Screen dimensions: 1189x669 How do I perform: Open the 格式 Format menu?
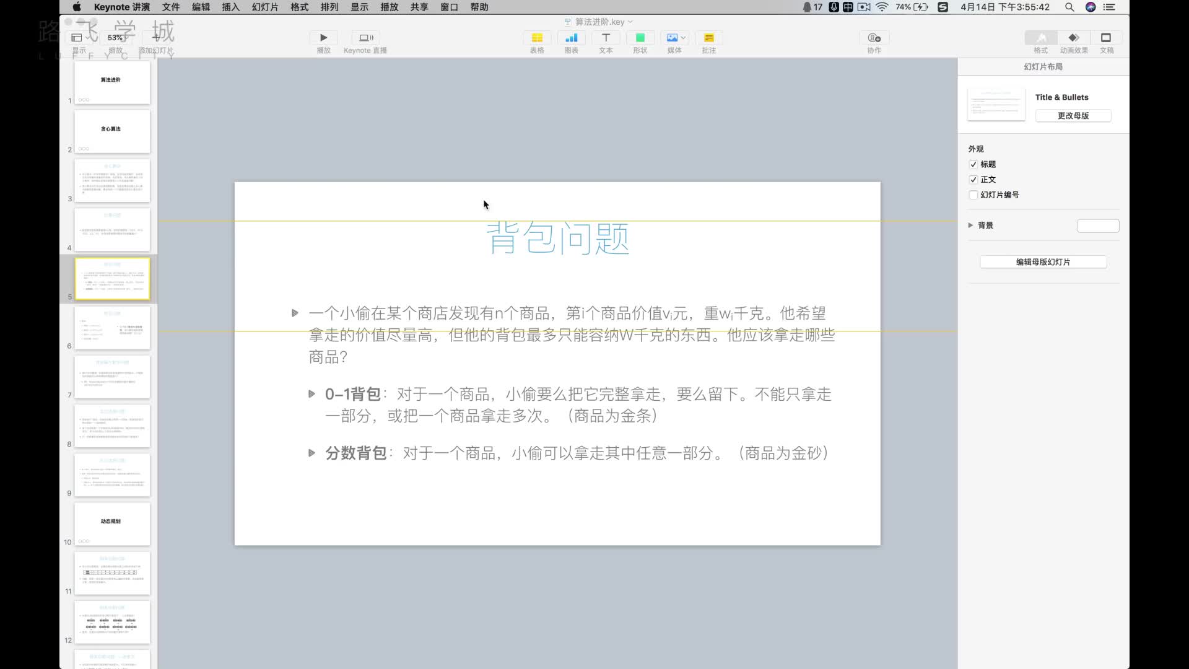click(x=300, y=7)
